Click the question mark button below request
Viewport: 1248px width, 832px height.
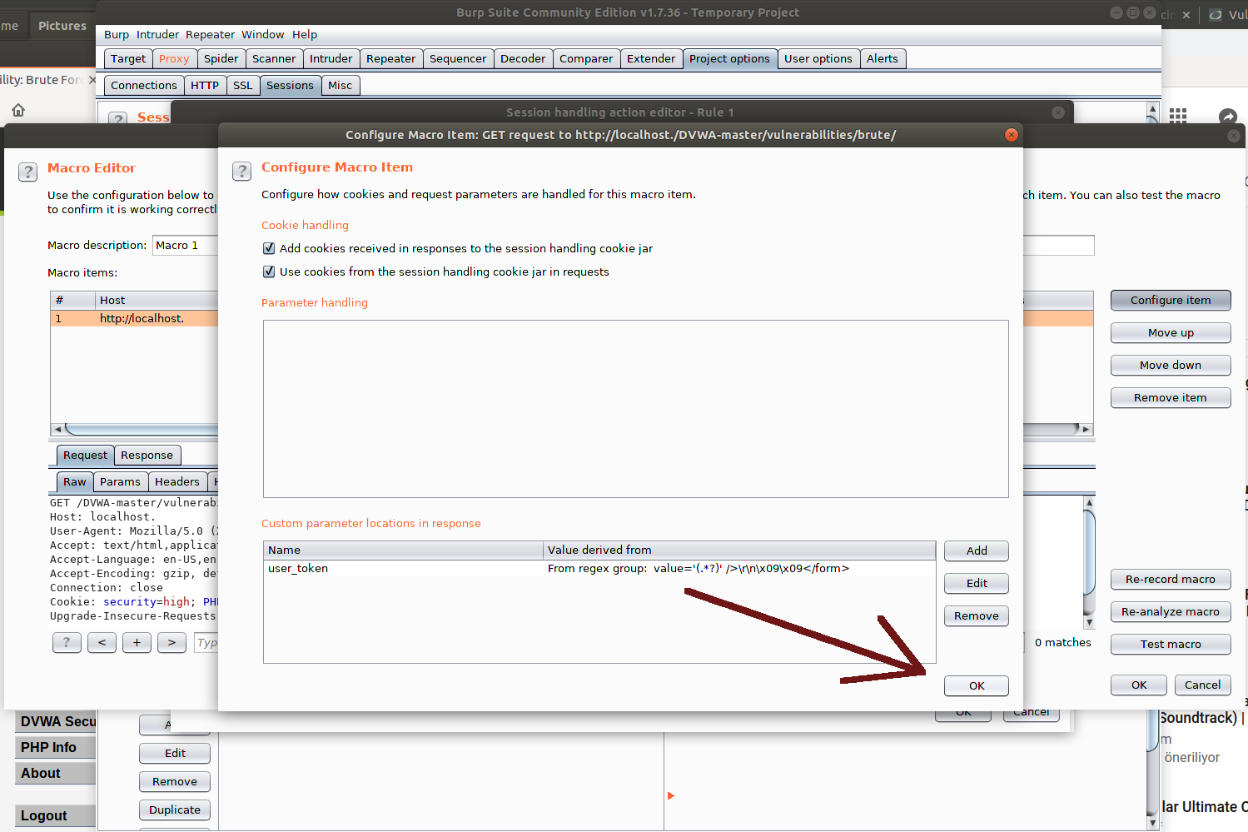[67, 642]
